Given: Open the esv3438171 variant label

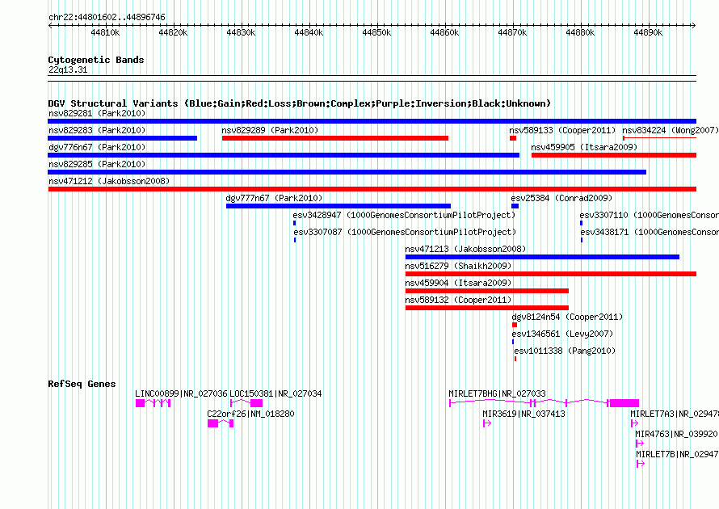Looking at the screenshot, I should [650, 232].
